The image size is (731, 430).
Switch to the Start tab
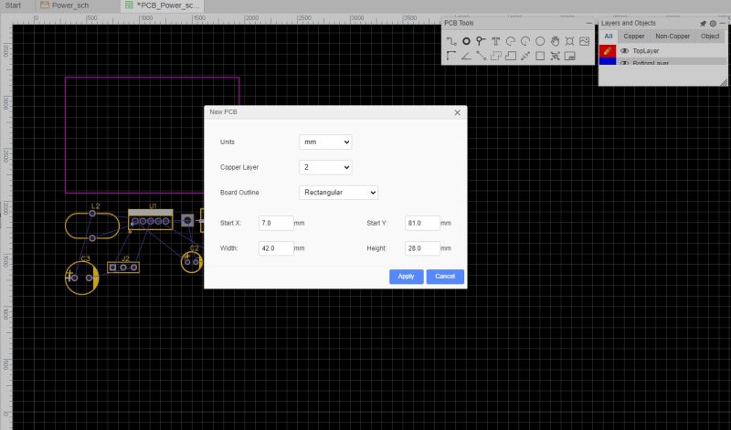pos(13,5)
